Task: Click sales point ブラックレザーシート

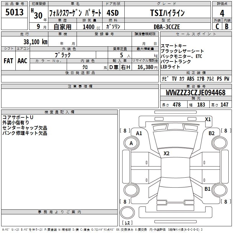Action: 182,51
